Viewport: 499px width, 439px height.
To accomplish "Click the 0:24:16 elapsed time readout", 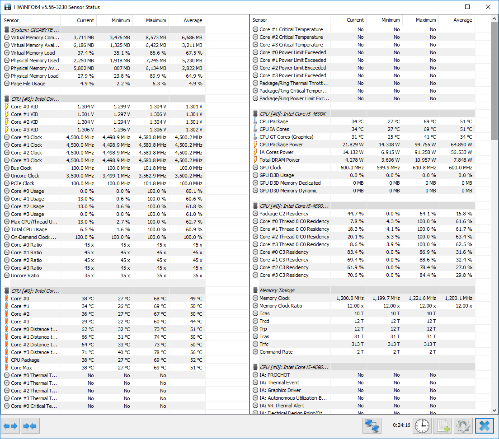I will 401,425.
